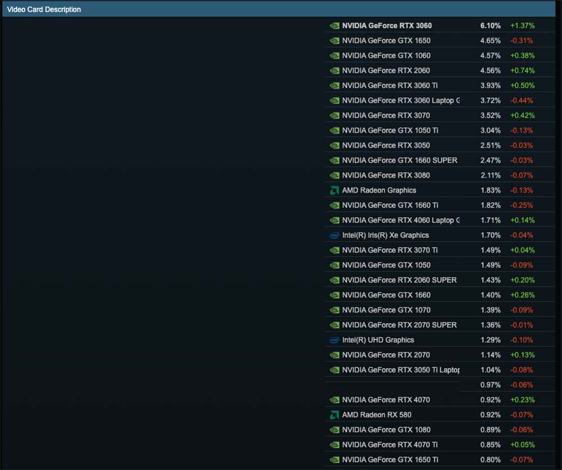Select the 4.65% share value
Screen dimensions: 562x470
(x=490, y=41)
